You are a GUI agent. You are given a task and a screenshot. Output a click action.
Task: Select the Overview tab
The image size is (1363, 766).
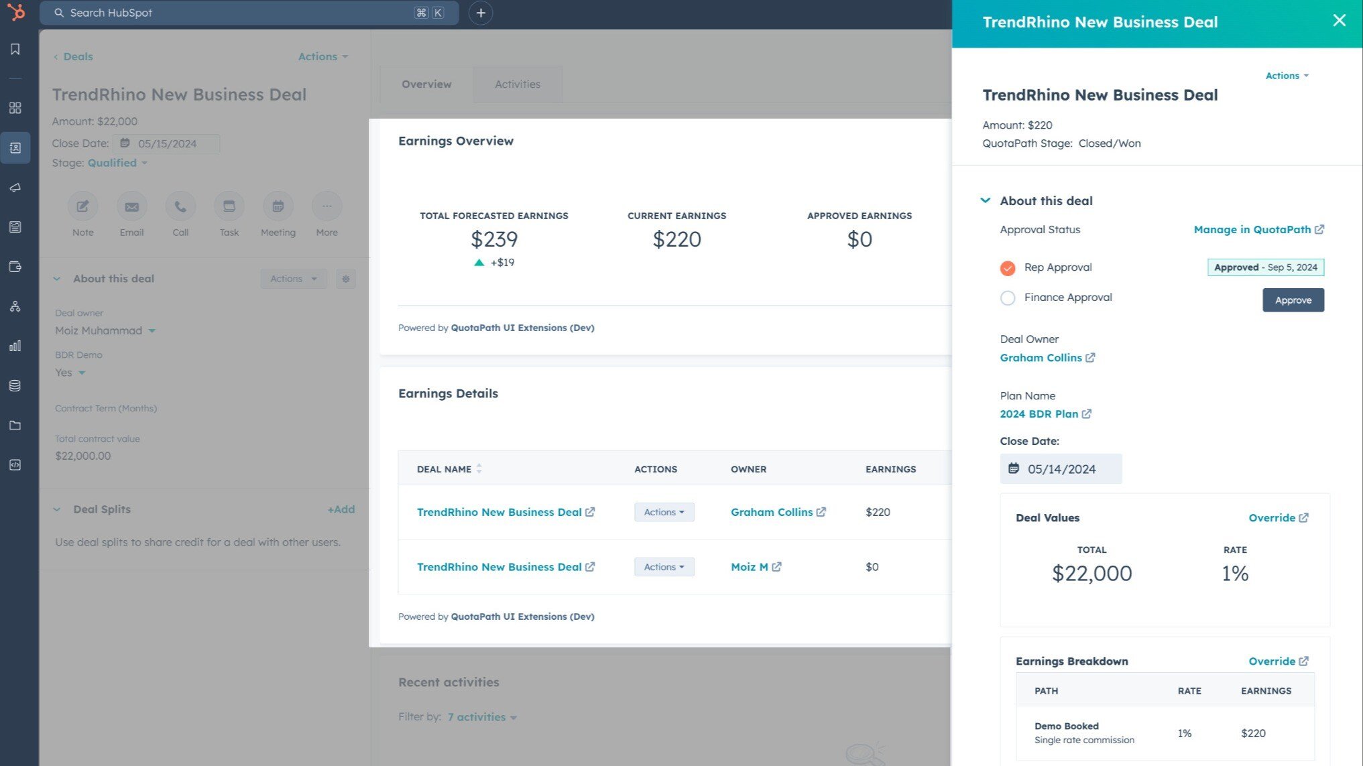click(x=426, y=84)
